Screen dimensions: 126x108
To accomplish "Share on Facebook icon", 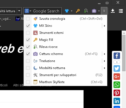I will (117, 56).
